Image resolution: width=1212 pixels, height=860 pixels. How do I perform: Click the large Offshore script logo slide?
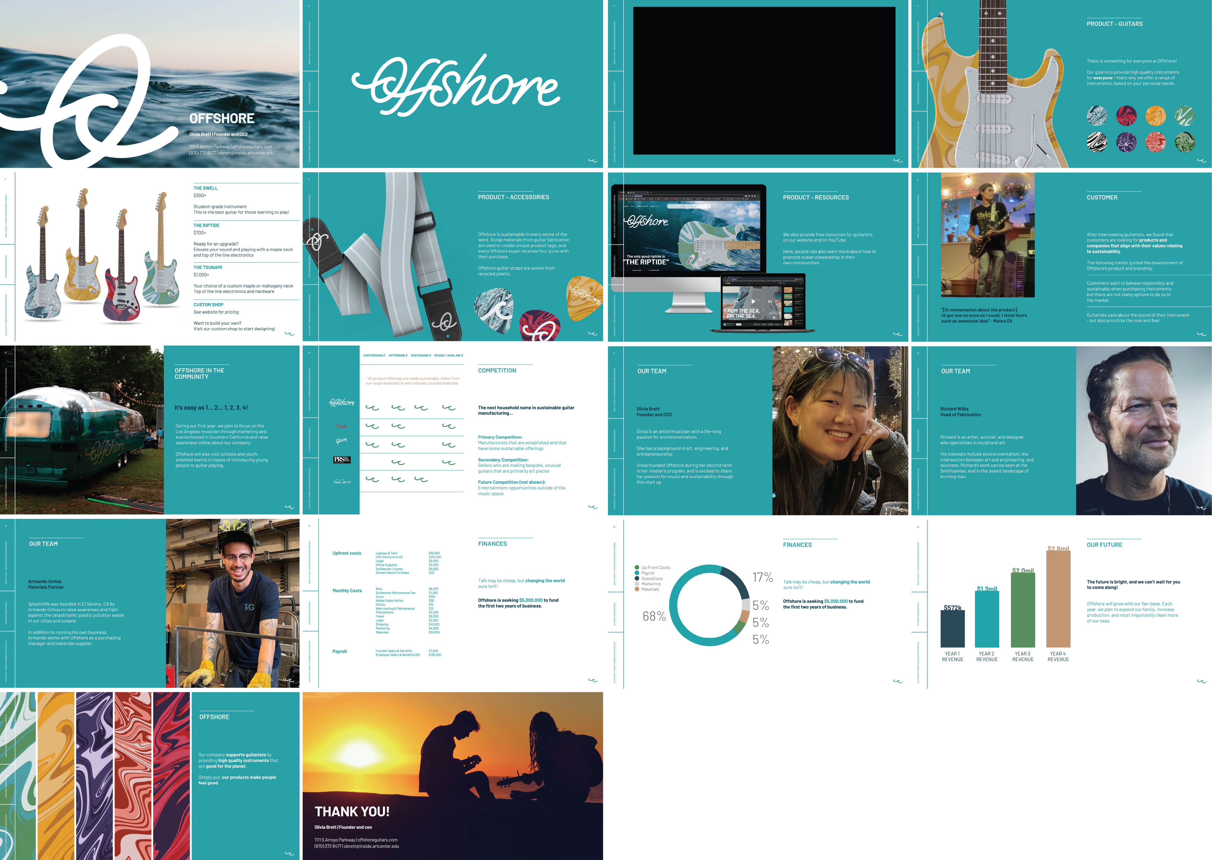coord(455,85)
